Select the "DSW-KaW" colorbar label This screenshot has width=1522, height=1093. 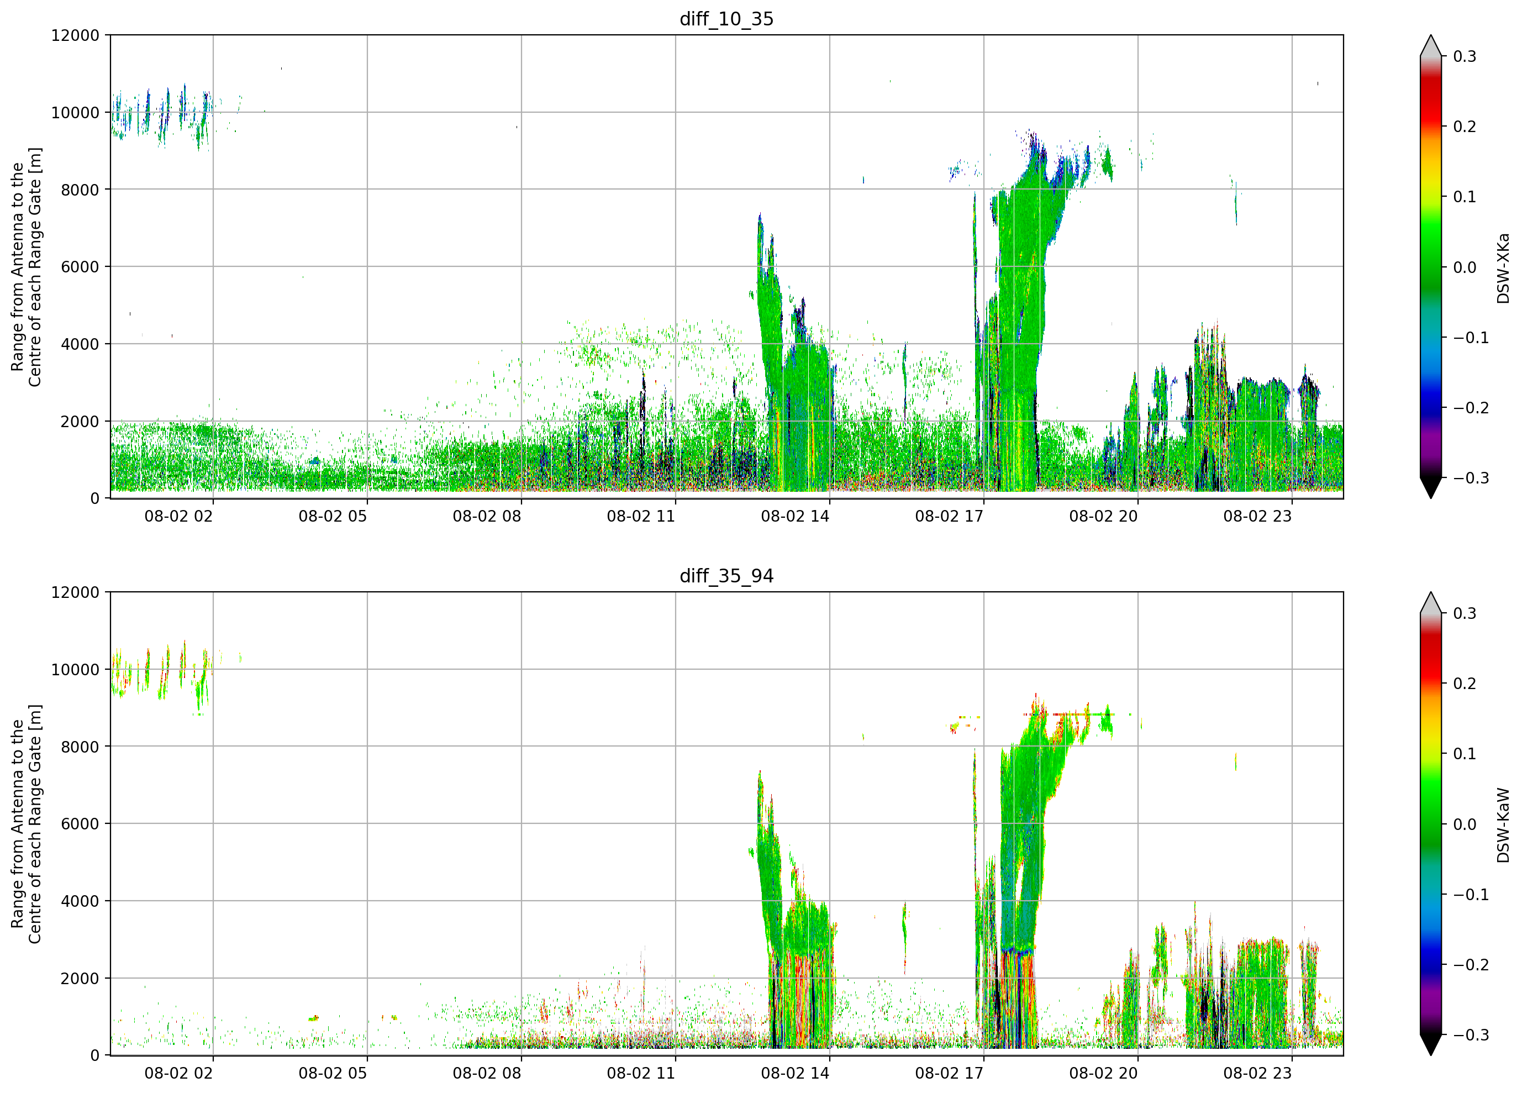tap(1503, 825)
